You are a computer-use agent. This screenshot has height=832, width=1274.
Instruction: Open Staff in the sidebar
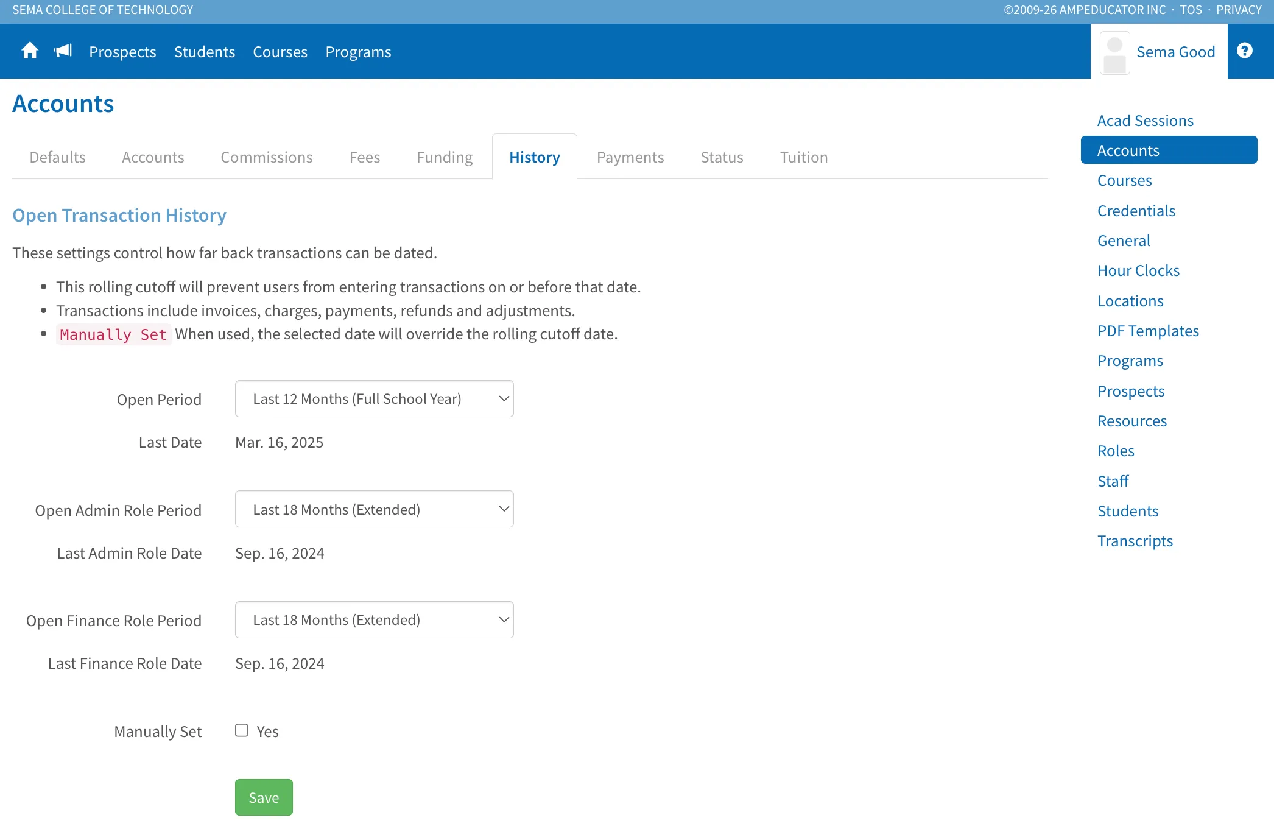point(1113,481)
